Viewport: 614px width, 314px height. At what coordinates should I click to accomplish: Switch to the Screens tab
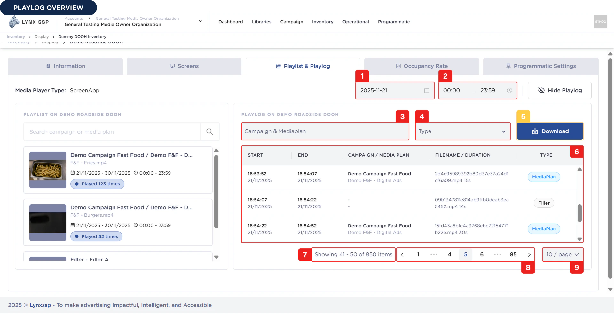[184, 66]
